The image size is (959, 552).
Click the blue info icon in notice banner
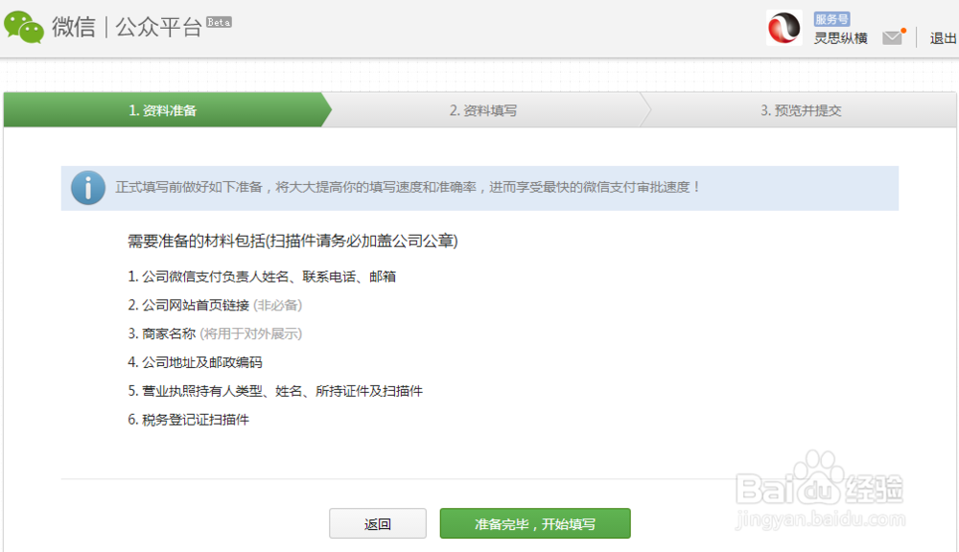coord(87,188)
